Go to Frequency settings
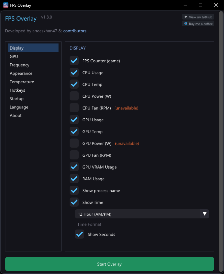The height and width of the screenshot is (274, 224). [x=33, y=65]
